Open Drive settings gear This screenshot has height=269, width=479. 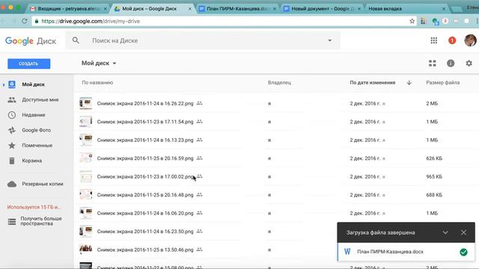[x=469, y=63]
